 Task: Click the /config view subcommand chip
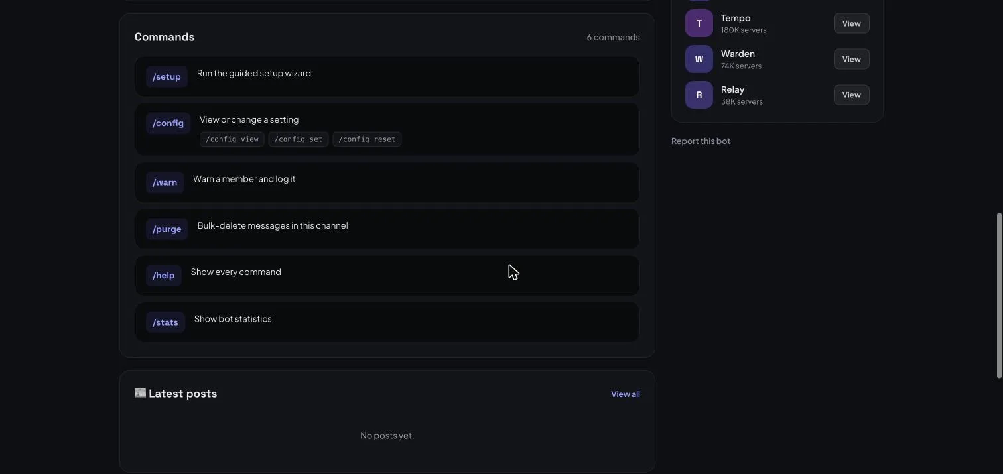coord(232,139)
